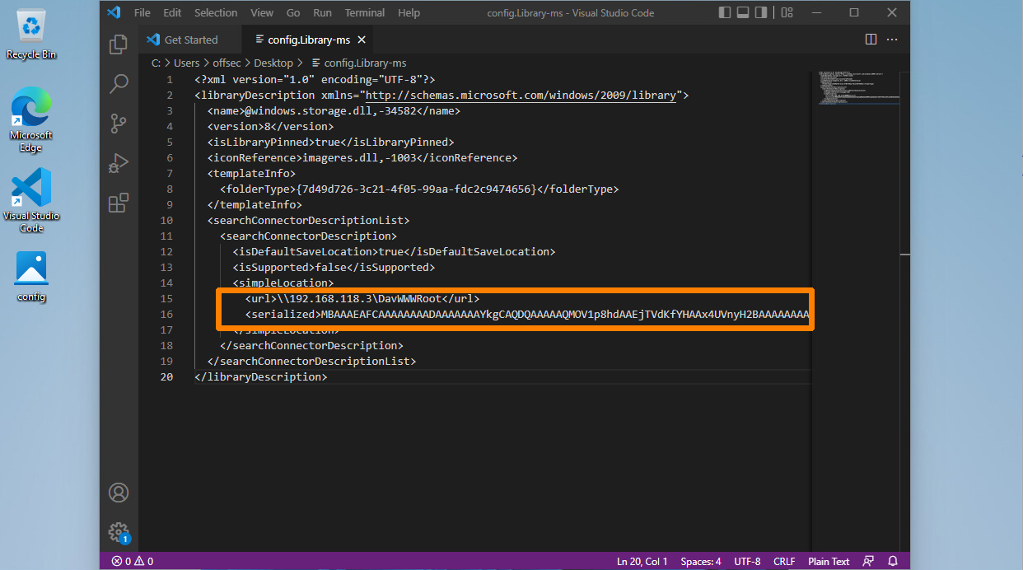Open the Explorer view in activity bar

119,44
